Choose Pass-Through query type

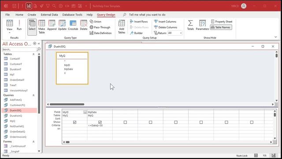point(100,27)
